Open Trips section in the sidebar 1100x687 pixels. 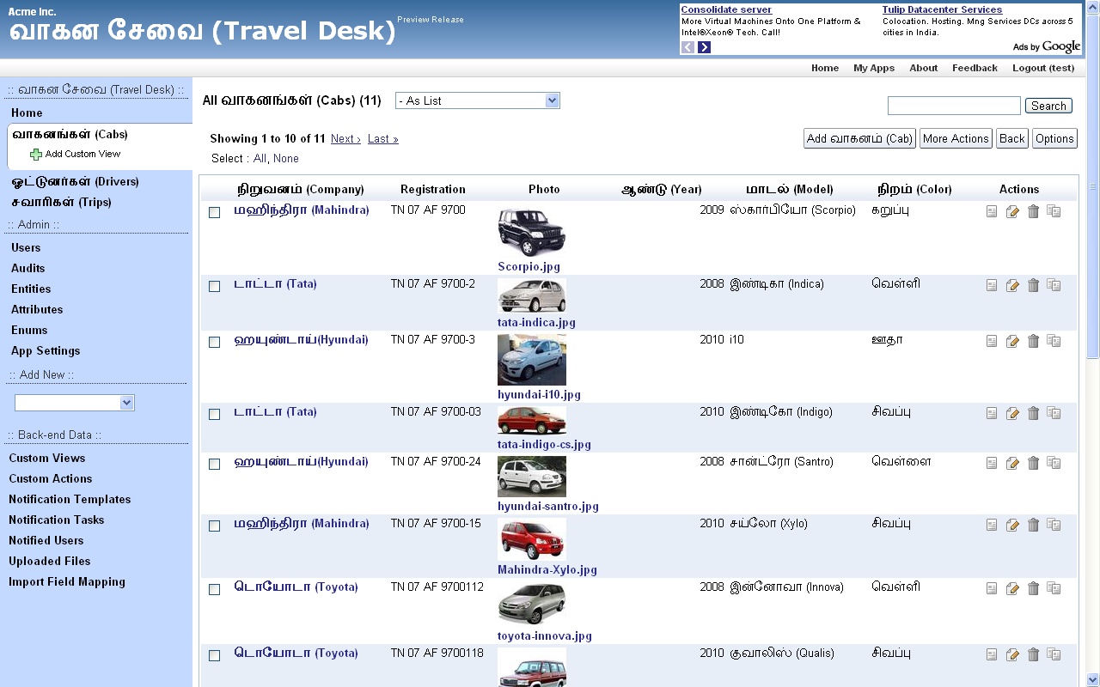click(x=61, y=202)
